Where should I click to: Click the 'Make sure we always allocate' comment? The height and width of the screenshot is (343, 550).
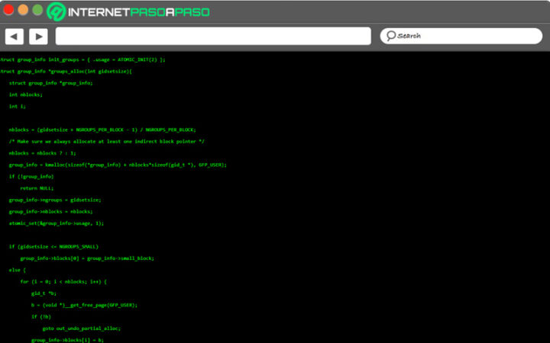tap(106, 141)
